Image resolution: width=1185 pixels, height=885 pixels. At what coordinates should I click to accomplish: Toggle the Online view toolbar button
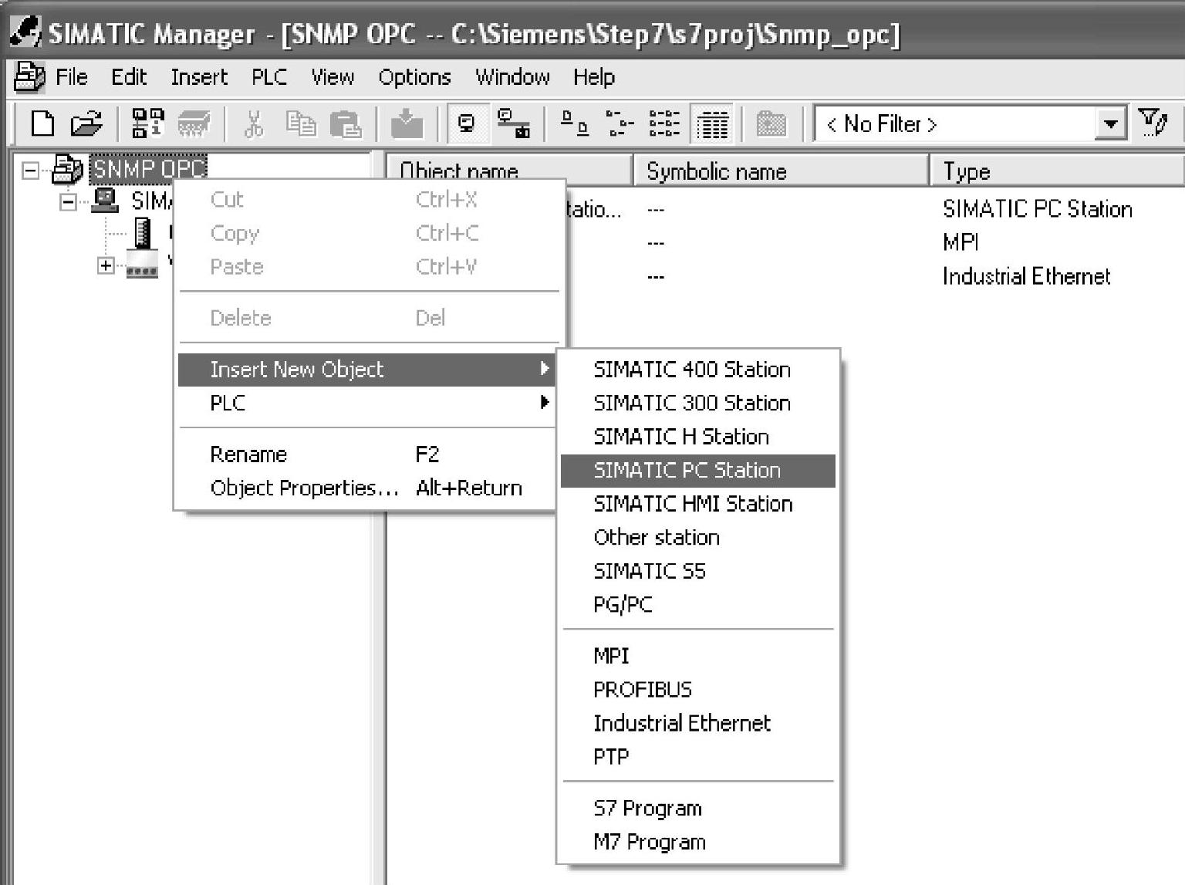pos(513,123)
